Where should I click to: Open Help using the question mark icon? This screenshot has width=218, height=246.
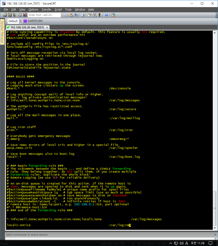[106, 15]
